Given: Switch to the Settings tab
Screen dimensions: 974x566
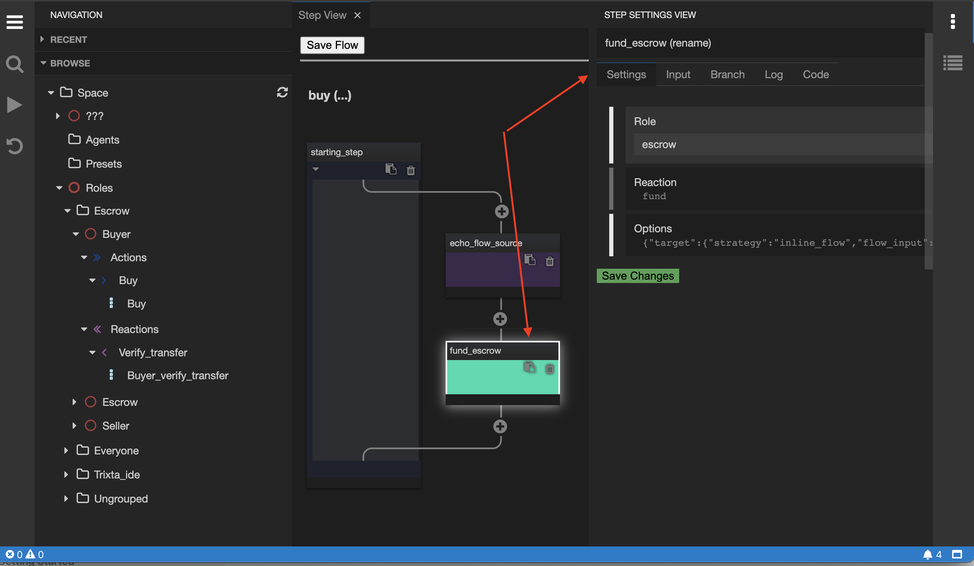Looking at the screenshot, I should [x=626, y=74].
